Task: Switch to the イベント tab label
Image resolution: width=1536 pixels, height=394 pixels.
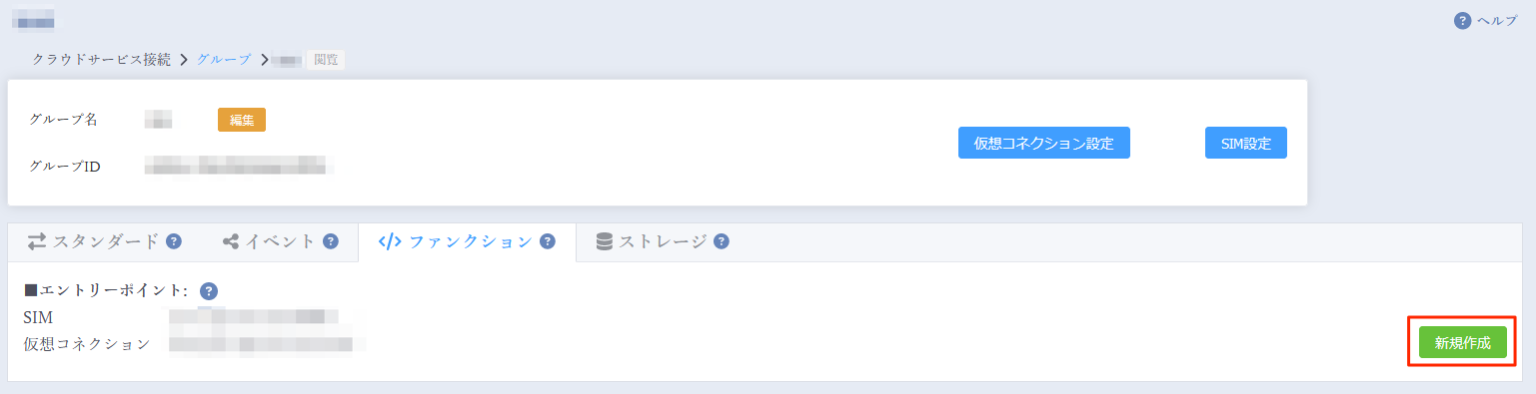Action: pos(281,241)
